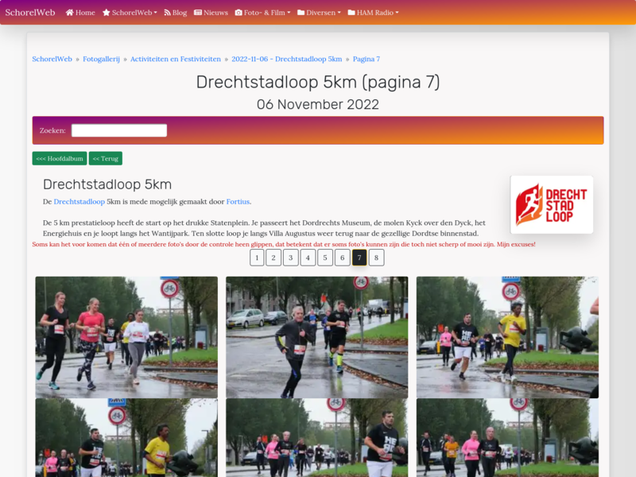
Task: Expand the SchorelWeb dropdown menu
Action: 130,13
